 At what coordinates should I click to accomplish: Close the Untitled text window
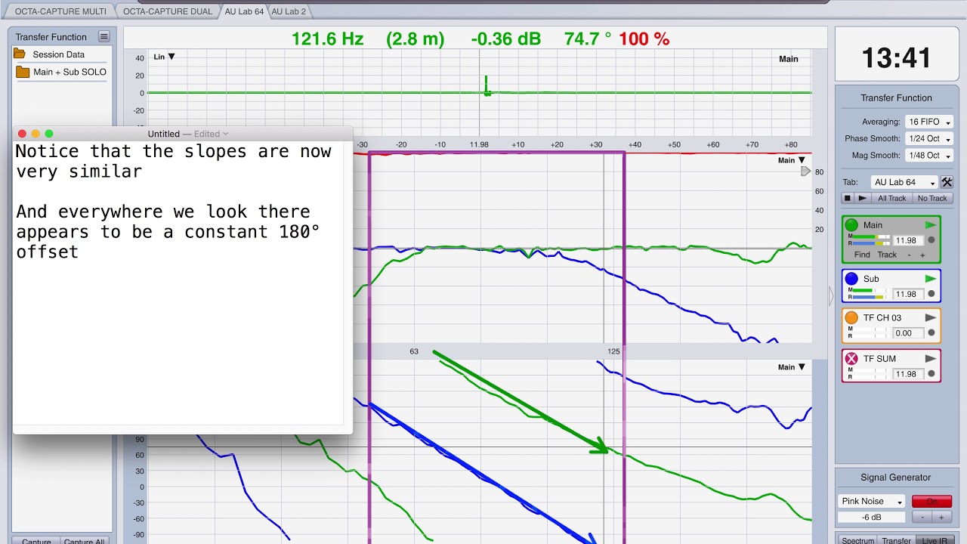[x=22, y=134]
